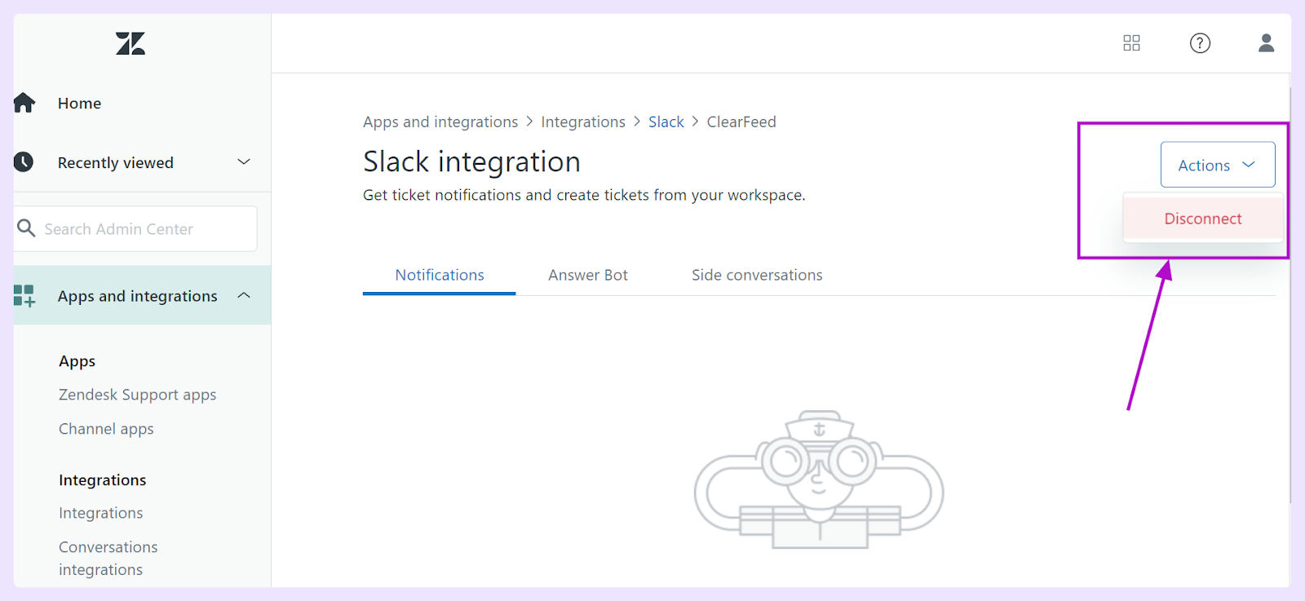This screenshot has width=1305, height=601.
Task: Click the Slack integration heading
Action: click(471, 161)
